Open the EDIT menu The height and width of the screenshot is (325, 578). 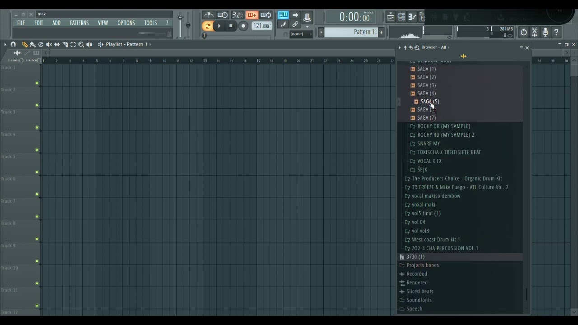coord(39,23)
